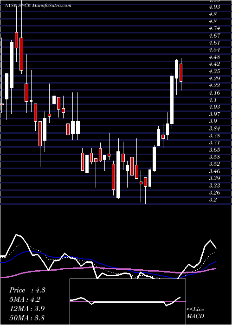232x325 pixels.
Task: Pick the 3.71 axis value
Action: (x=214, y=143)
